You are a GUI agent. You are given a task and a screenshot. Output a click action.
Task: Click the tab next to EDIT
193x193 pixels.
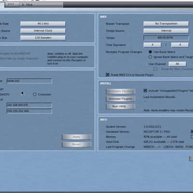[41, 5]
